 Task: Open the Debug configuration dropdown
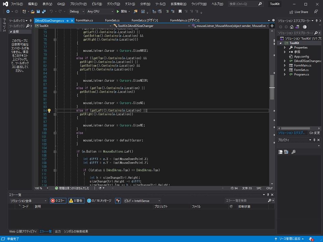[x=76, y=11]
